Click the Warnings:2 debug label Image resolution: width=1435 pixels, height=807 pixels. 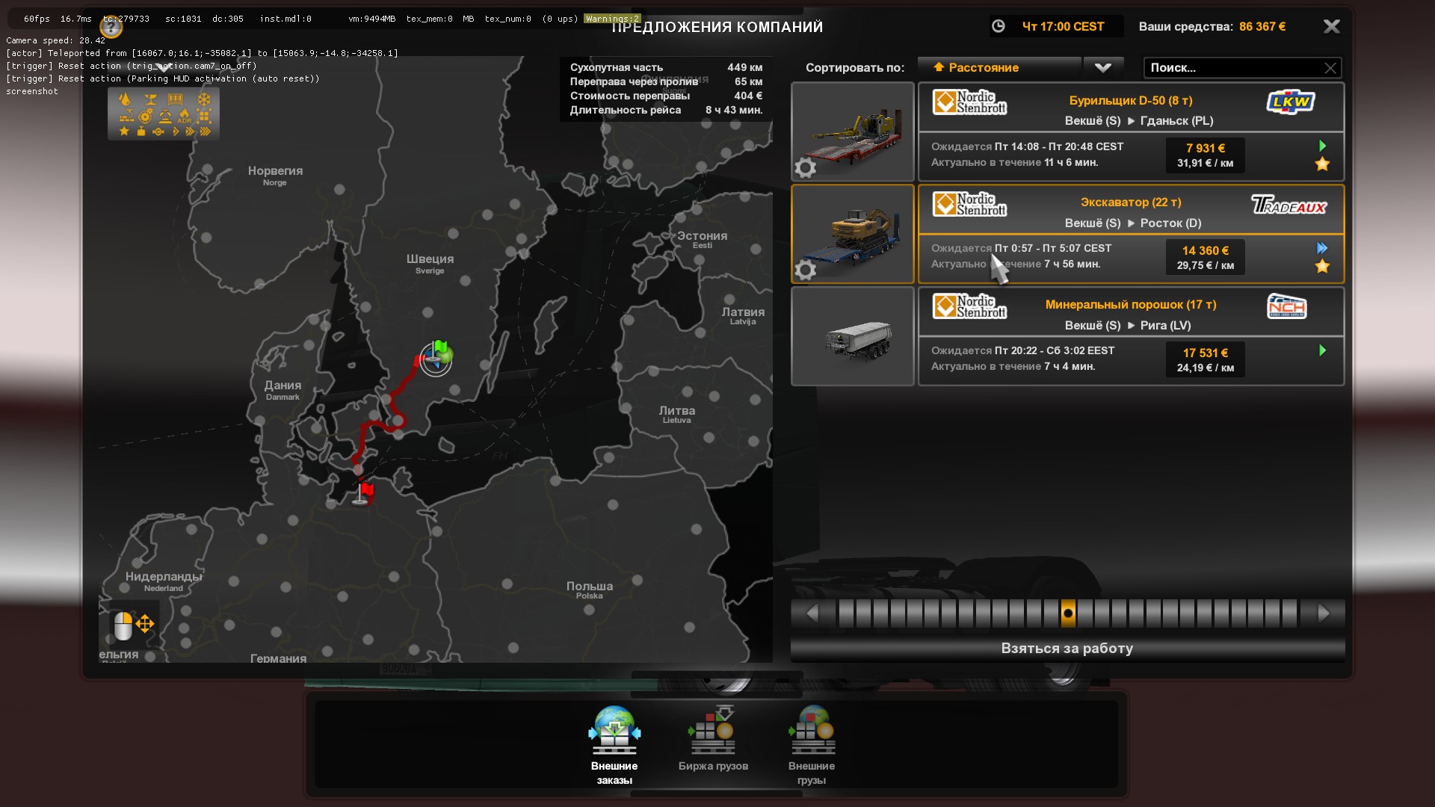coord(612,19)
